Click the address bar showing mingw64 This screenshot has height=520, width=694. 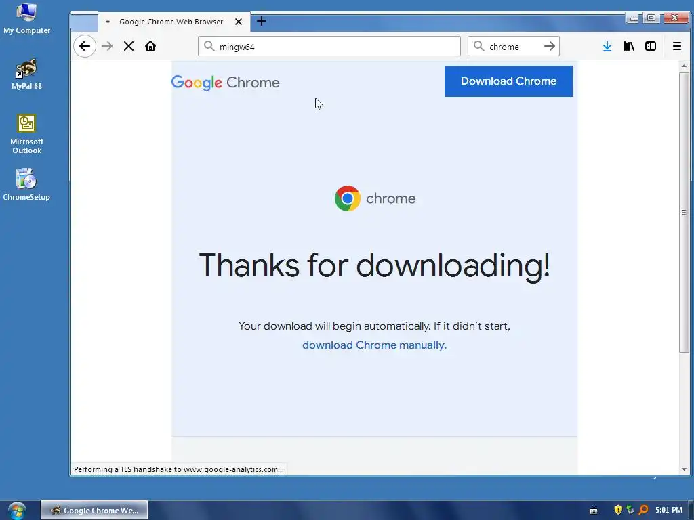pos(329,47)
